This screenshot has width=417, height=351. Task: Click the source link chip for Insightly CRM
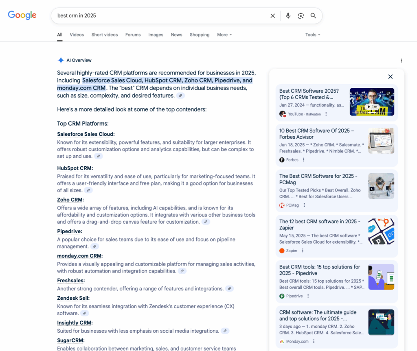[x=225, y=331]
